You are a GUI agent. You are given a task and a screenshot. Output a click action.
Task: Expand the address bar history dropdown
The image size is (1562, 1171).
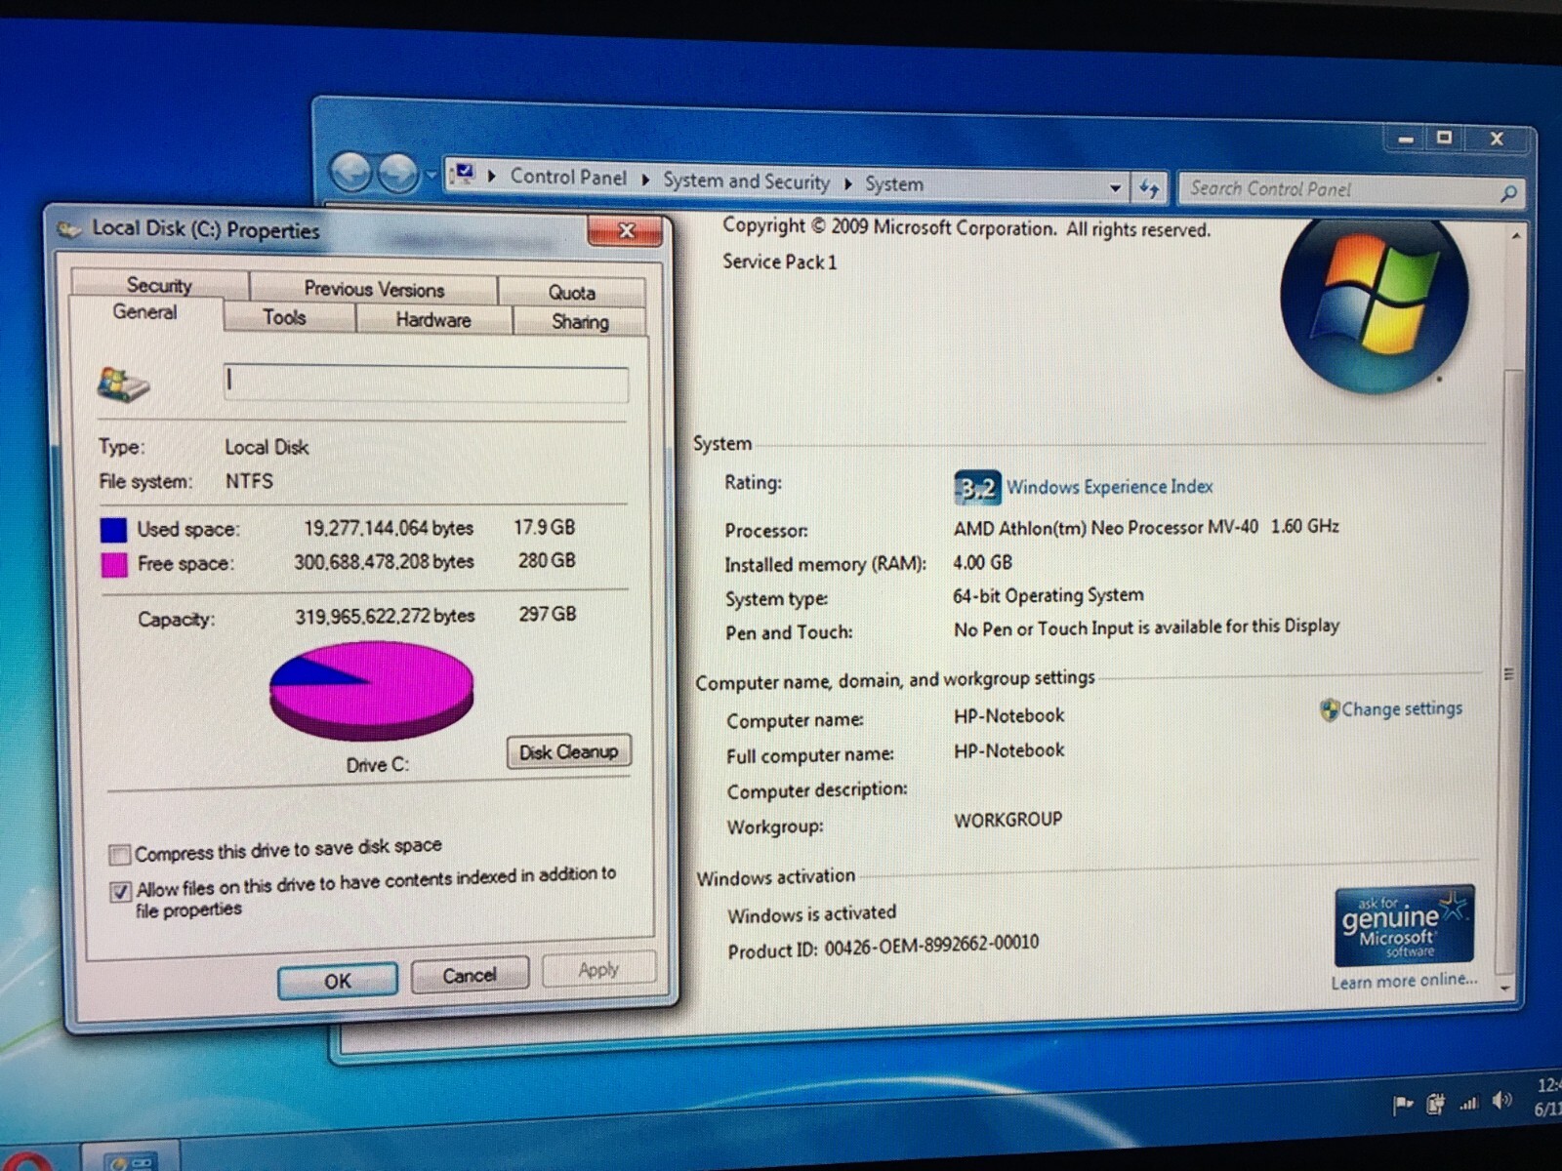tap(1115, 187)
